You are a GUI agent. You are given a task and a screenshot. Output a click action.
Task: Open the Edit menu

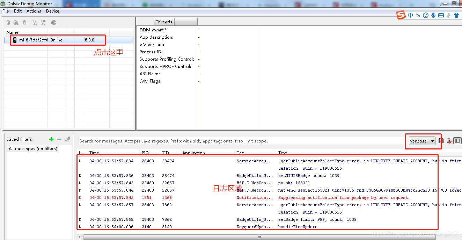coord(18,11)
